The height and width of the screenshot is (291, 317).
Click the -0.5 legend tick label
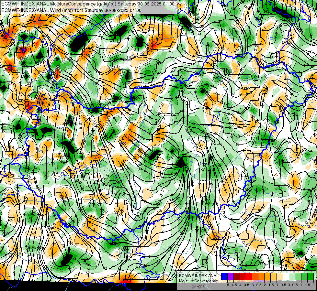[x=283, y=285]
